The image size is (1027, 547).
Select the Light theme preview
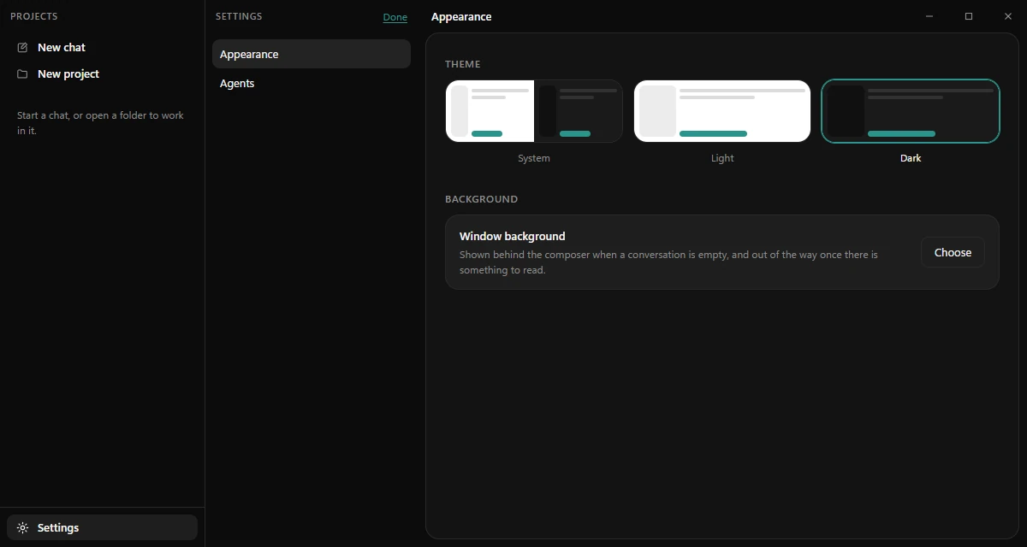pos(722,111)
